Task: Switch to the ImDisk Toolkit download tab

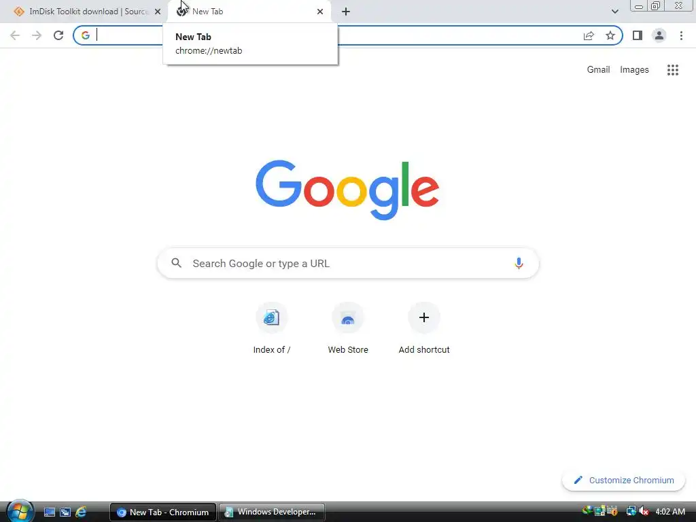Action: pyautogui.click(x=84, y=12)
